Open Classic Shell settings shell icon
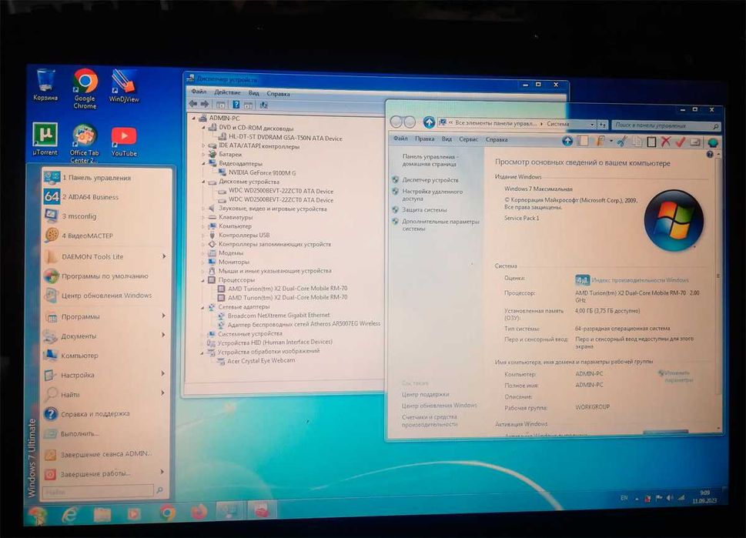This screenshot has width=746, height=538. 712,142
